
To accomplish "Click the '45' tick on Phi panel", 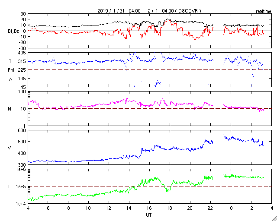I will click(x=23, y=87).
